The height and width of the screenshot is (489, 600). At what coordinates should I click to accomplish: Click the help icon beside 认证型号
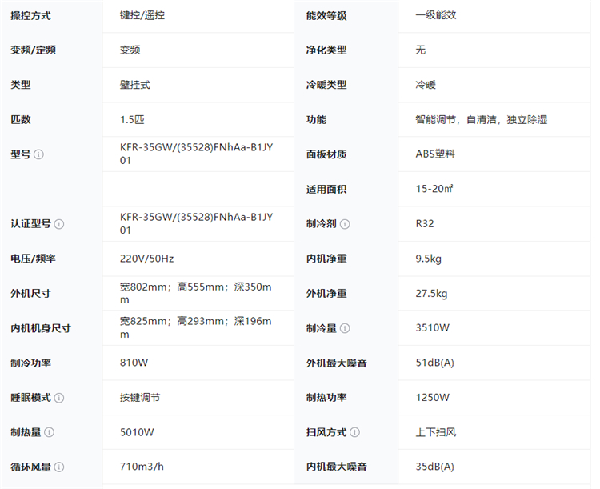coord(58,224)
